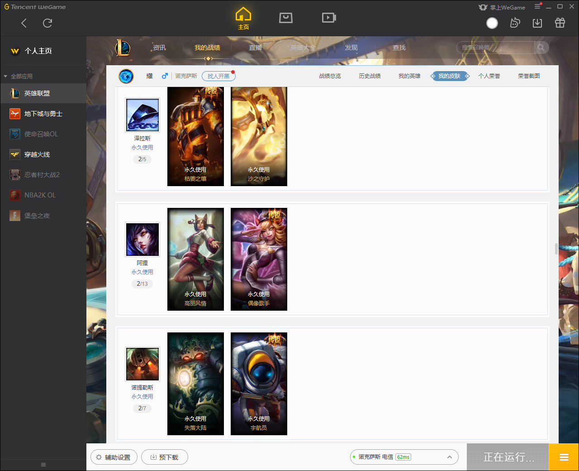Click the Tencent WeGame logo

click(35, 7)
